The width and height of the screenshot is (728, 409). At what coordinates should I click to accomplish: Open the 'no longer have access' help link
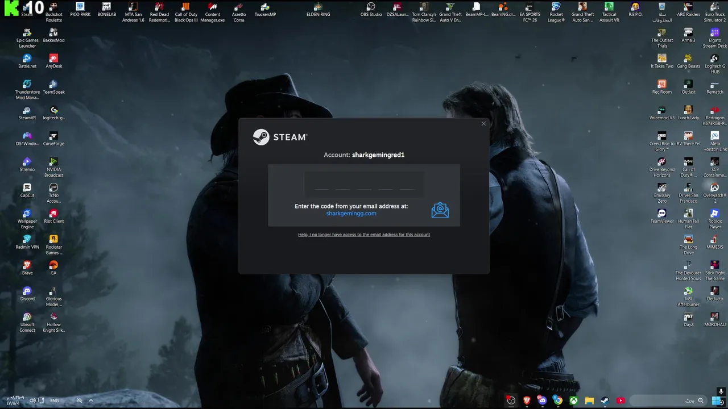(364, 235)
